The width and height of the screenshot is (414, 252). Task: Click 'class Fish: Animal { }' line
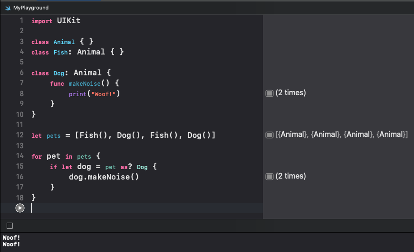77,52
